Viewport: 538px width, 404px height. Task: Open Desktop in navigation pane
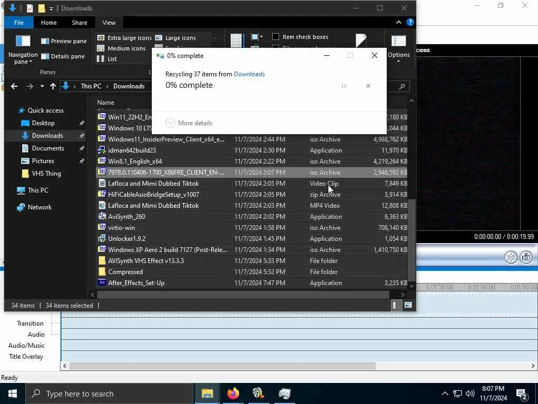43,123
